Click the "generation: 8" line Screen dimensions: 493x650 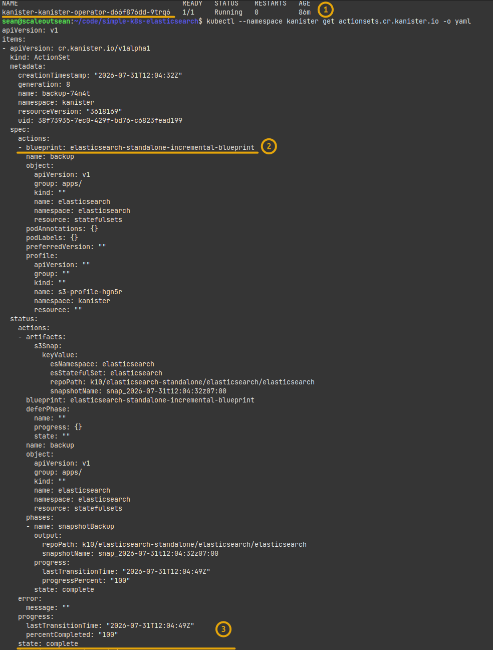click(44, 84)
